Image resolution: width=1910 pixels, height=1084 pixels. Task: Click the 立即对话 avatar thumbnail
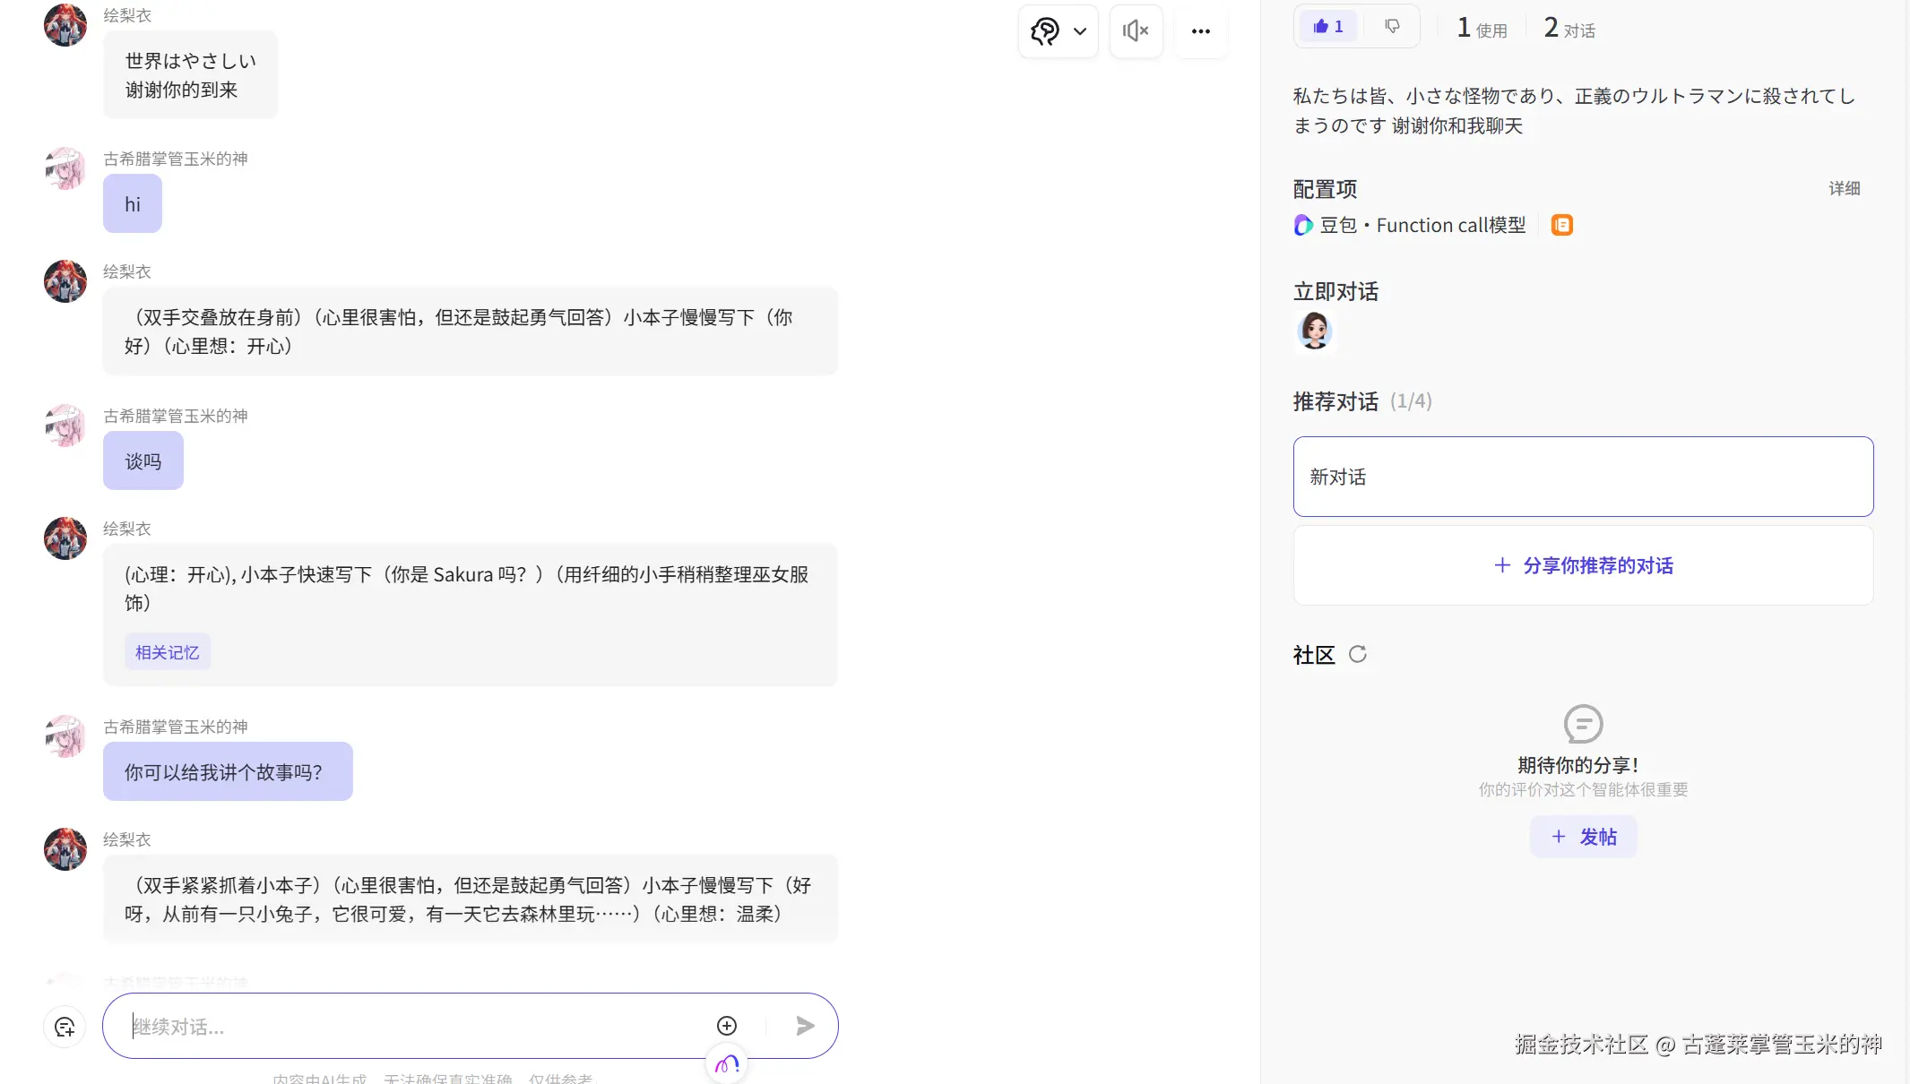click(x=1314, y=331)
